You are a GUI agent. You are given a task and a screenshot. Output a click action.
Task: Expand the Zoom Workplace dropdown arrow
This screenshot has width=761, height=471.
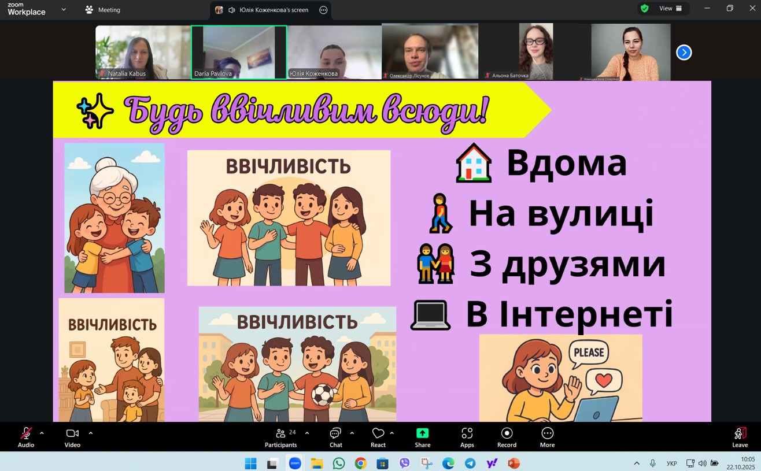pos(64,10)
